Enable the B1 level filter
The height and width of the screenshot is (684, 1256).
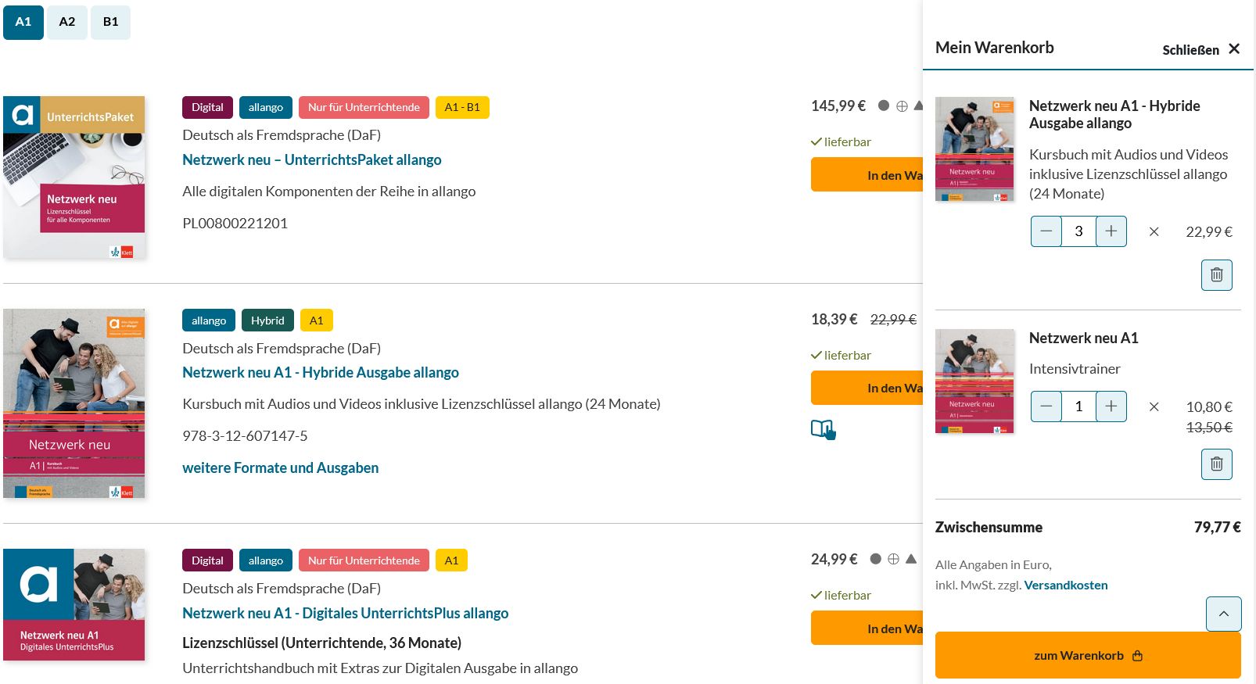coord(110,22)
